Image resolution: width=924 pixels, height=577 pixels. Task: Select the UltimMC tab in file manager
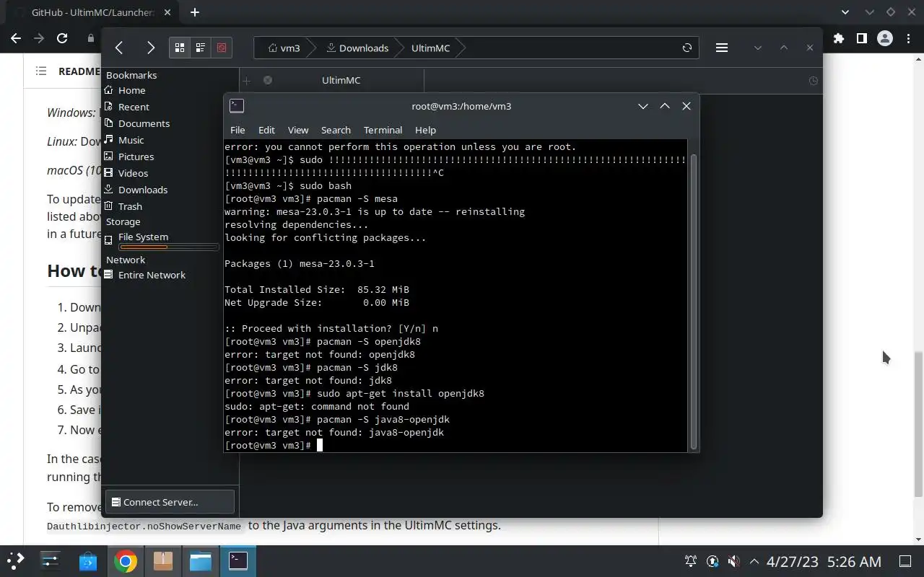point(341,80)
